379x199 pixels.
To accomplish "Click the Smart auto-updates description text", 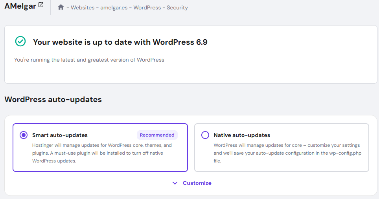I will tap(102, 153).
